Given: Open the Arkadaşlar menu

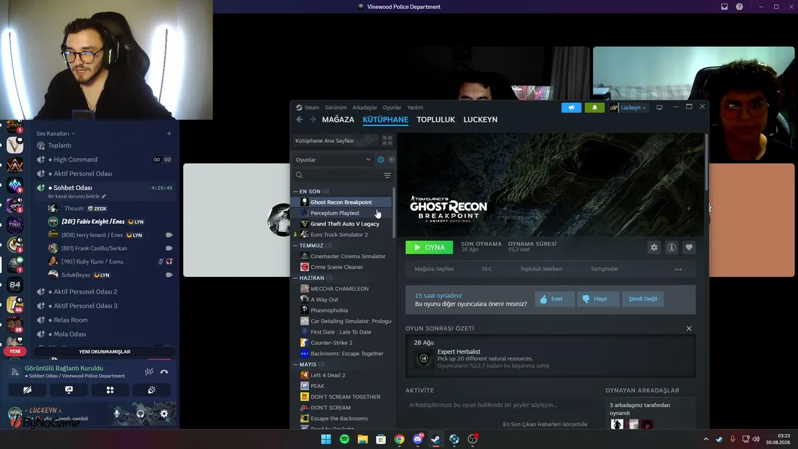Looking at the screenshot, I should pos(365,107).
